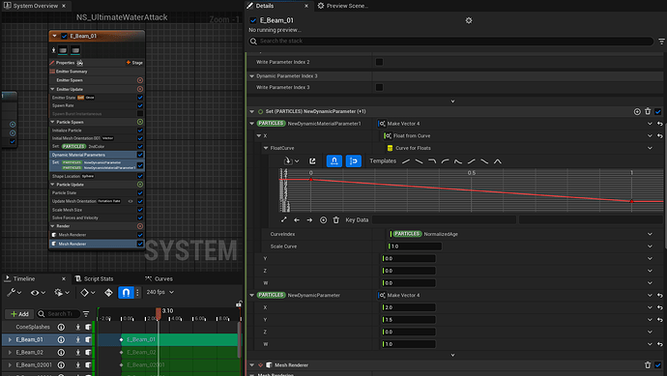
Task: Collapse the X component of NewDynamicMaterialParameter1
Action: point(259,135)
